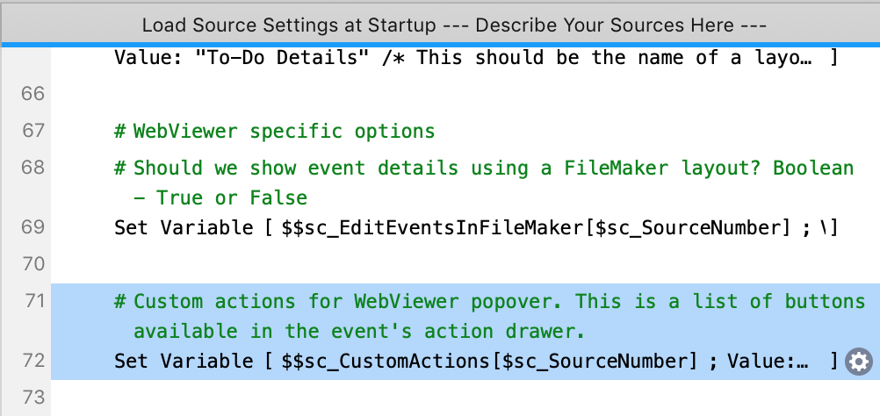Click line number 73 in the gutter

32,397
